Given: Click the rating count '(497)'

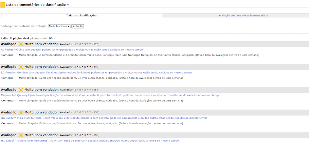Looking at the screenshot, I should (96, 67).
